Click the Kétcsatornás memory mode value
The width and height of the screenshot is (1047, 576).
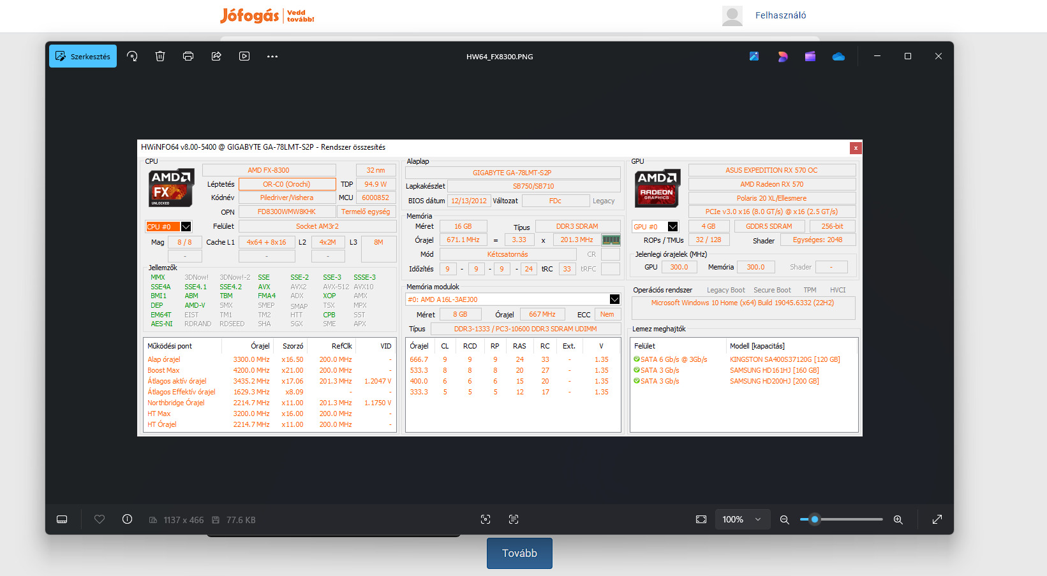tap(508, 254)
